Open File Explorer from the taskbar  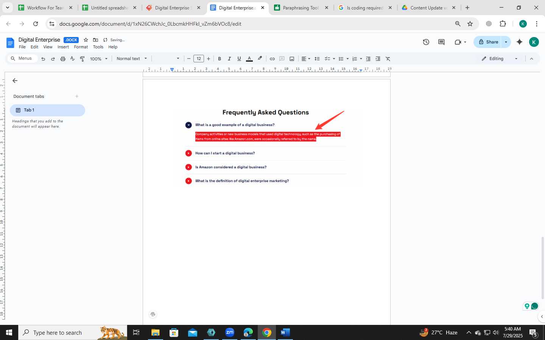click(156, 332)
